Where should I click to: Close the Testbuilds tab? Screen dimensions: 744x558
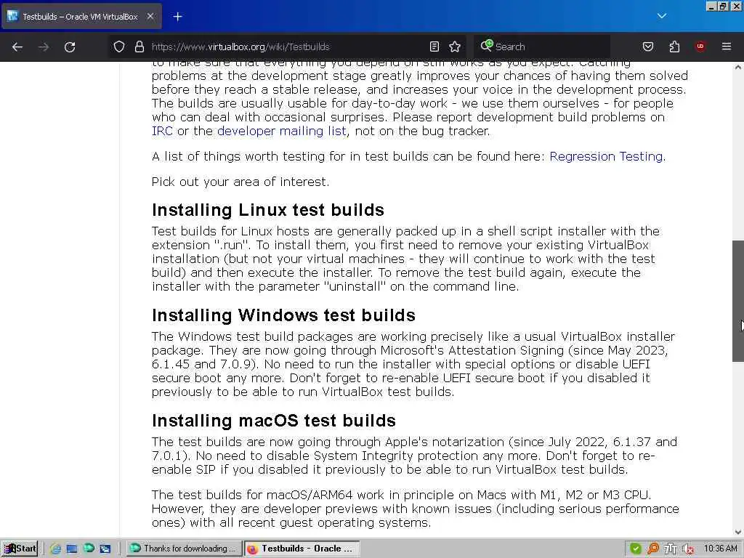150,17
